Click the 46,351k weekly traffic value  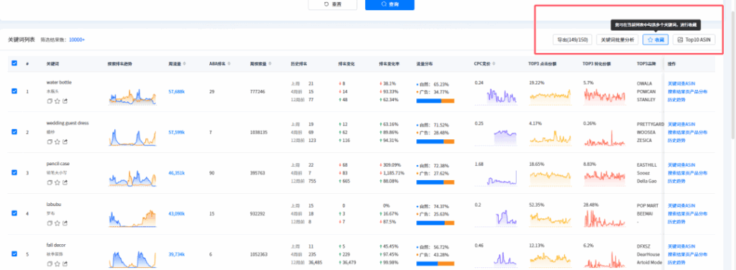click(x=177, y=173)
